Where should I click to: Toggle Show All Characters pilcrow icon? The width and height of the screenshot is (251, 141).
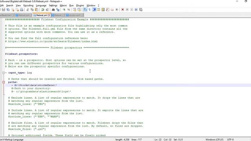point(89,10)
